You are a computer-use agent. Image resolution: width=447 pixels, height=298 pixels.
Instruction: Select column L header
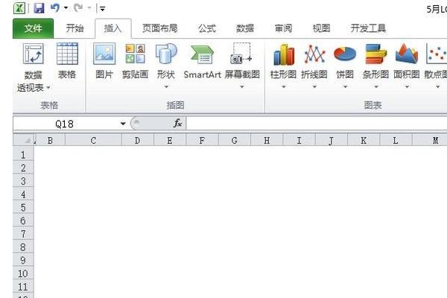(x=396, y=140)
